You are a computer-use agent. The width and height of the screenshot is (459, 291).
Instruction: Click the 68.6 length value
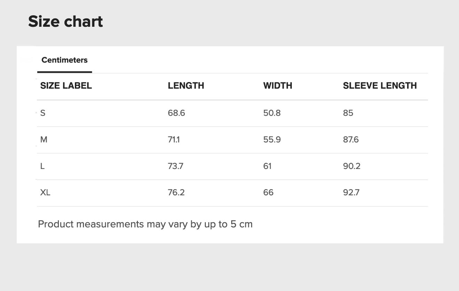(x=176, y=113)
